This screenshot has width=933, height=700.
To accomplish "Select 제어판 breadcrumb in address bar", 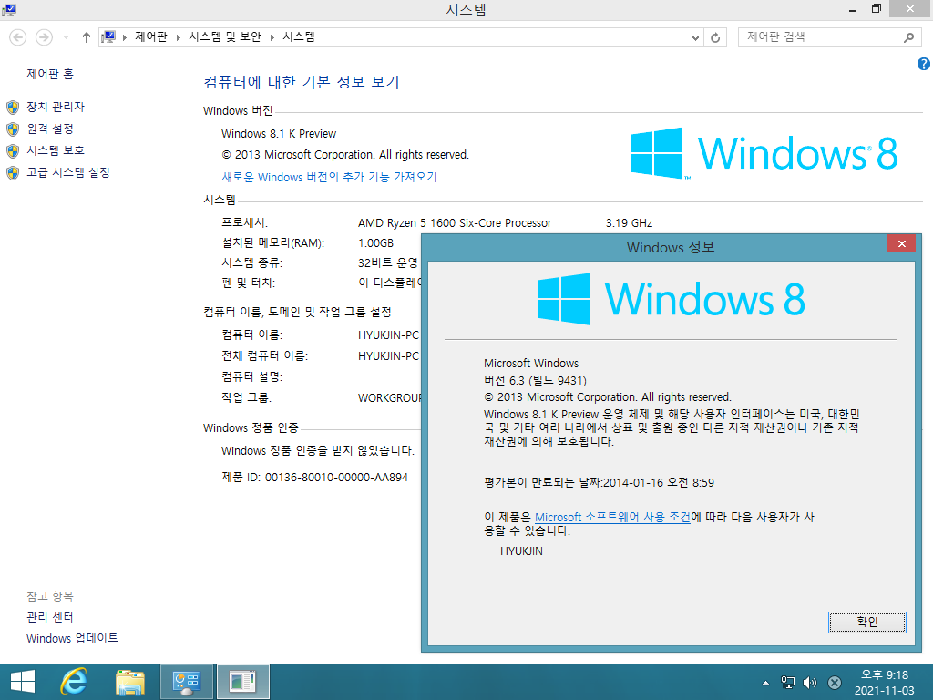I will click(151, 36).
